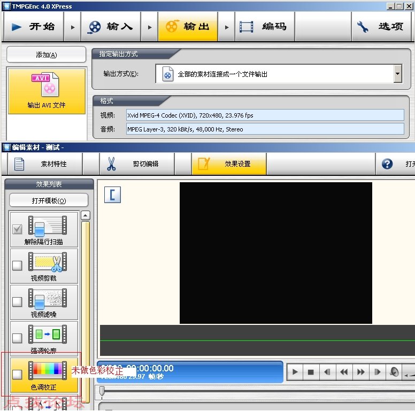
Task: Click the notepad icon on 效果设置 tab
Action: (204, 164)
